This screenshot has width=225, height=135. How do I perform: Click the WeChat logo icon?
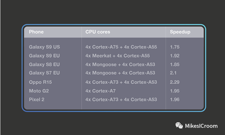click(x=179, y=126)
